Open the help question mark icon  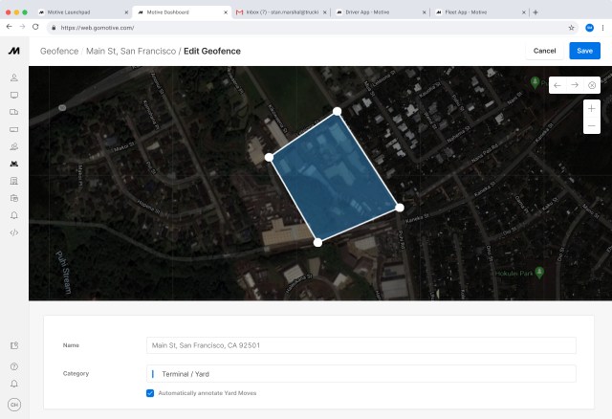14,365
